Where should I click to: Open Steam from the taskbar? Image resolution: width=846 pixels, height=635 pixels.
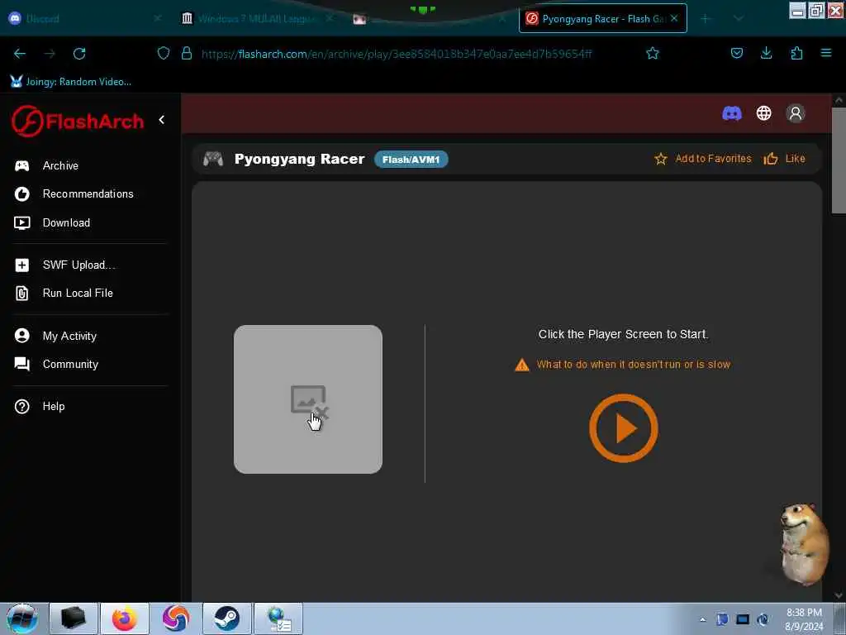click(226, 618)
